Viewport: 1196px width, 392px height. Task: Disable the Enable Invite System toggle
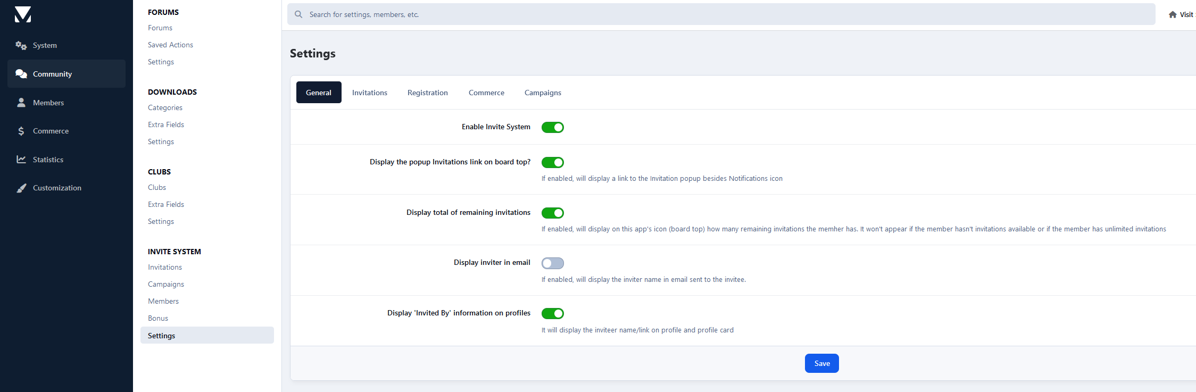click(x=552, y=127)
